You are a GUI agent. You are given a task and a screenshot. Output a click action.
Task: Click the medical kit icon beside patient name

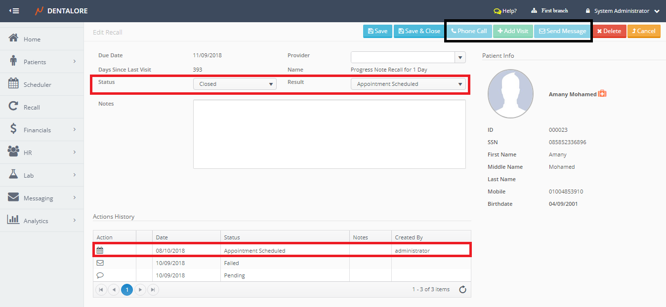(602, 94)
